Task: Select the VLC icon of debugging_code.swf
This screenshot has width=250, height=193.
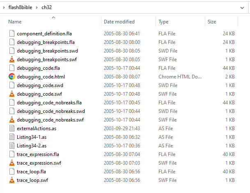Action: tap(12, 94)
